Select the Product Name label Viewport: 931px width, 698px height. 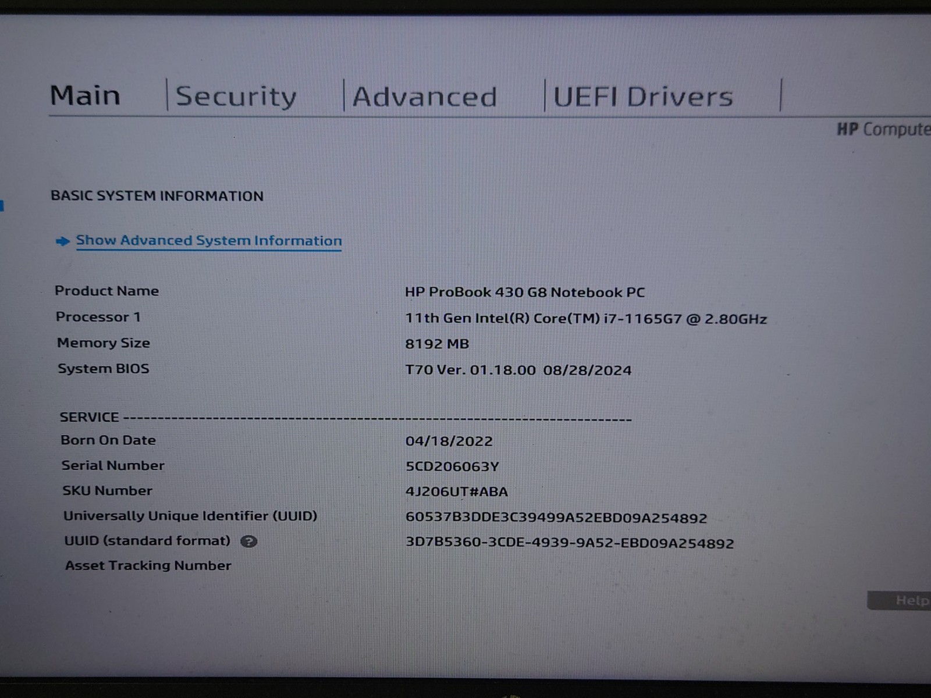click(106, 291)
